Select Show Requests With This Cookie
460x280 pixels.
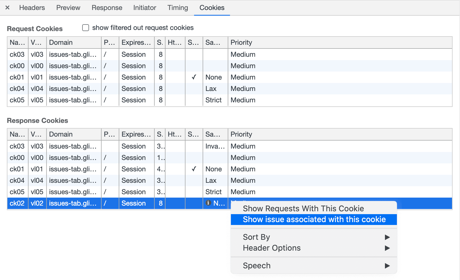(x=303, y=208)
